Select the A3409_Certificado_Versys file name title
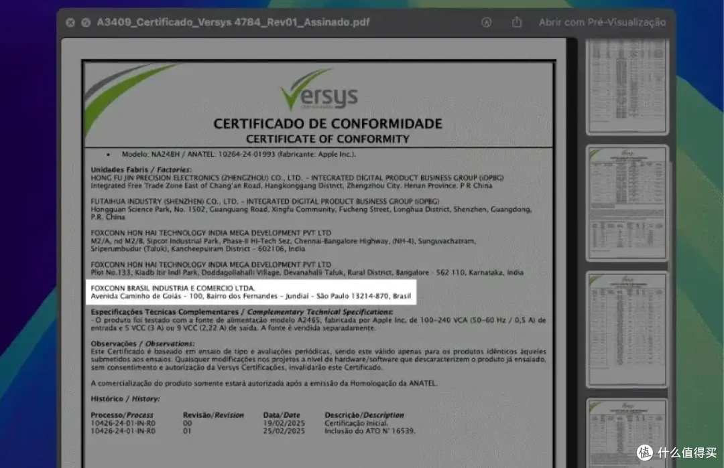724x468 pixels. pyautogui.click(x=233, y=22)
